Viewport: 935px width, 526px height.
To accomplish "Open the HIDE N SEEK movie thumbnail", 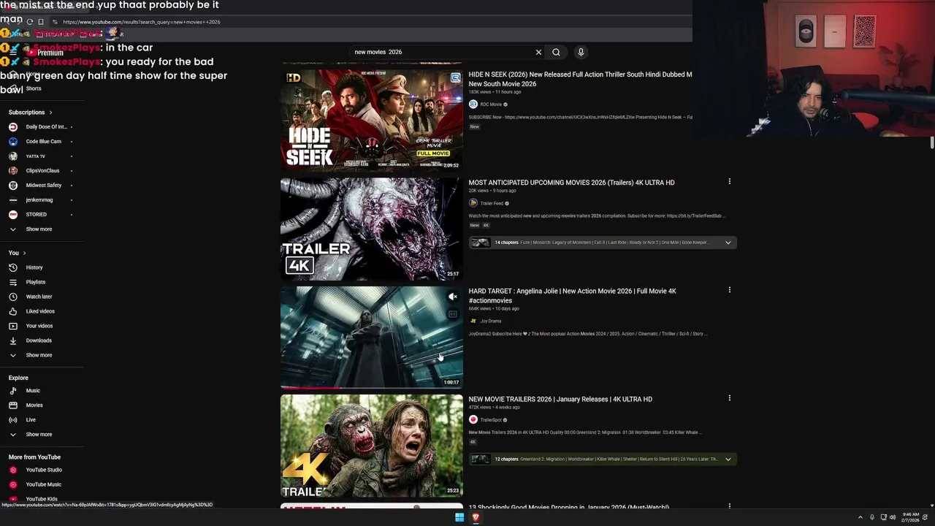I will click(x=372, y=121).
